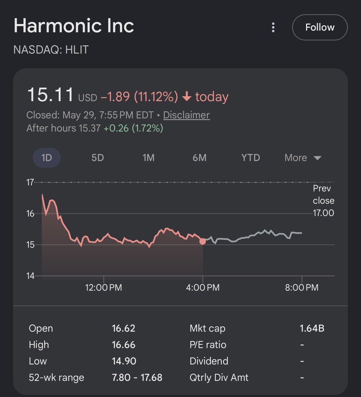Click the 16 y-axis label

point(30,214)
